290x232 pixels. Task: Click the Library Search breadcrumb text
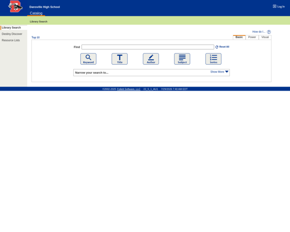coord(39,21)
